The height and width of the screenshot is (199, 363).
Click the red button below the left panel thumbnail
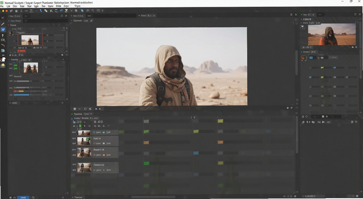[x=21, y=51]
